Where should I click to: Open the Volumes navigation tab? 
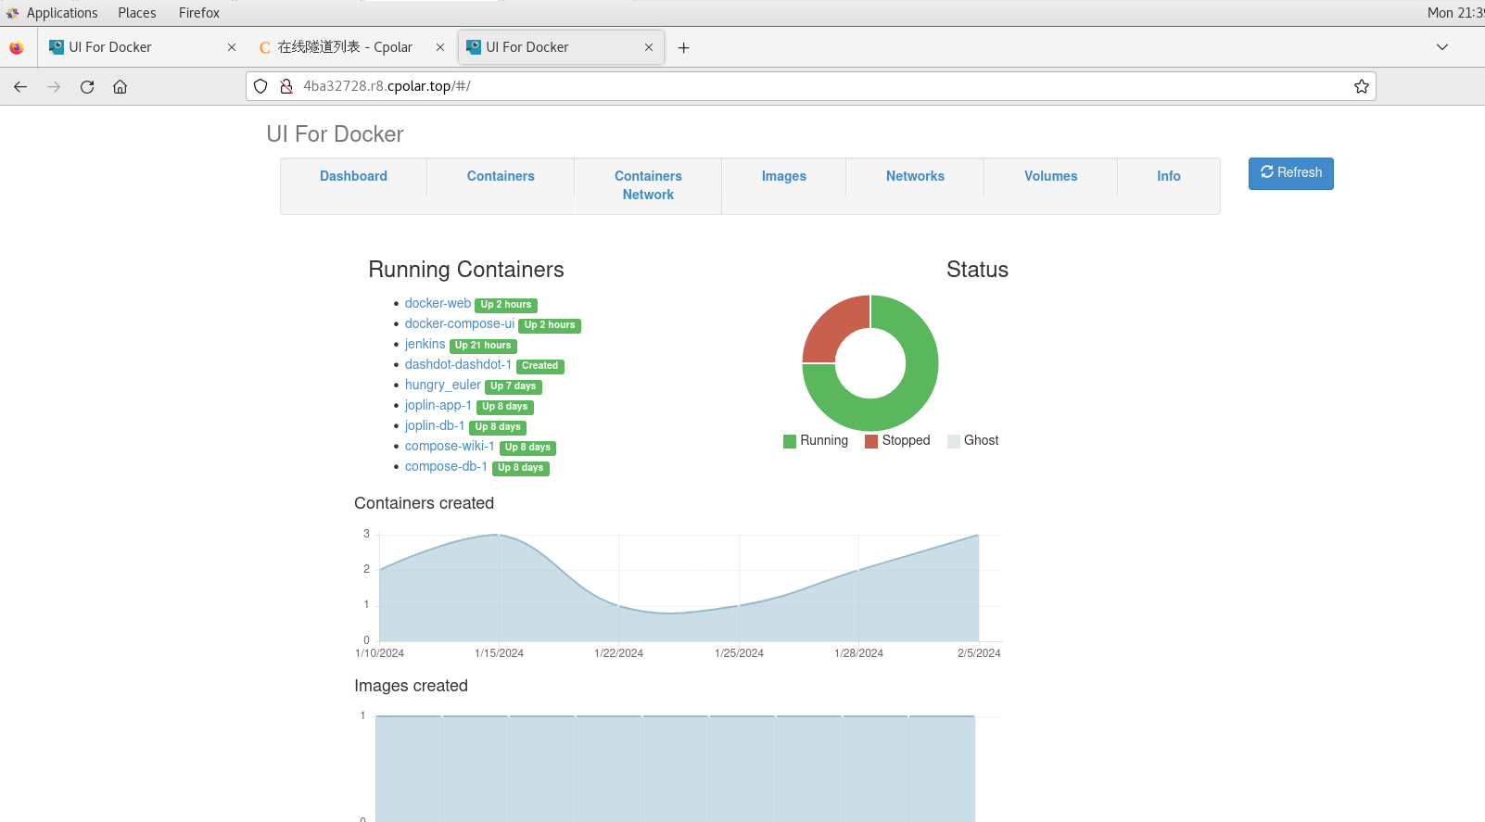click(x=1051, y=176)
